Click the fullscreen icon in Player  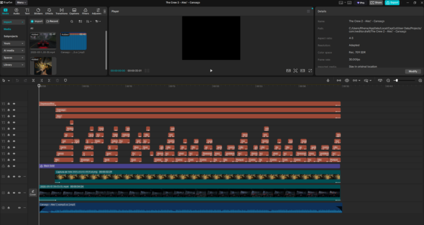310,71
